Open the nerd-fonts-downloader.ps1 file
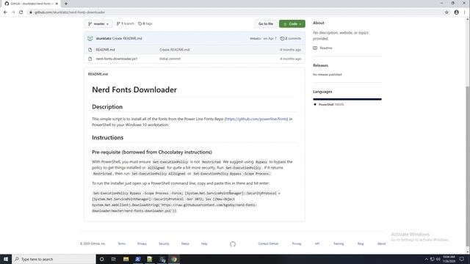Image resolution: width=470 pixels, height=264 pixels. [x=117, y=59]
